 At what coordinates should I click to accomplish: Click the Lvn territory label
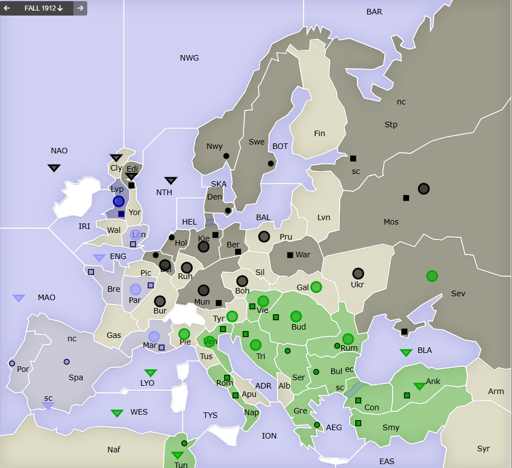(324, 217)
